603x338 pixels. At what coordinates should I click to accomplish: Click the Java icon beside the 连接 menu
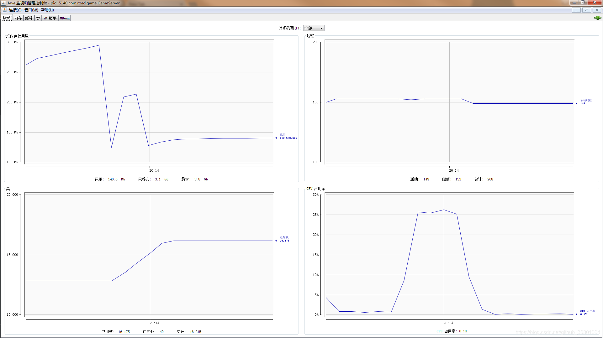click(4, 10)
